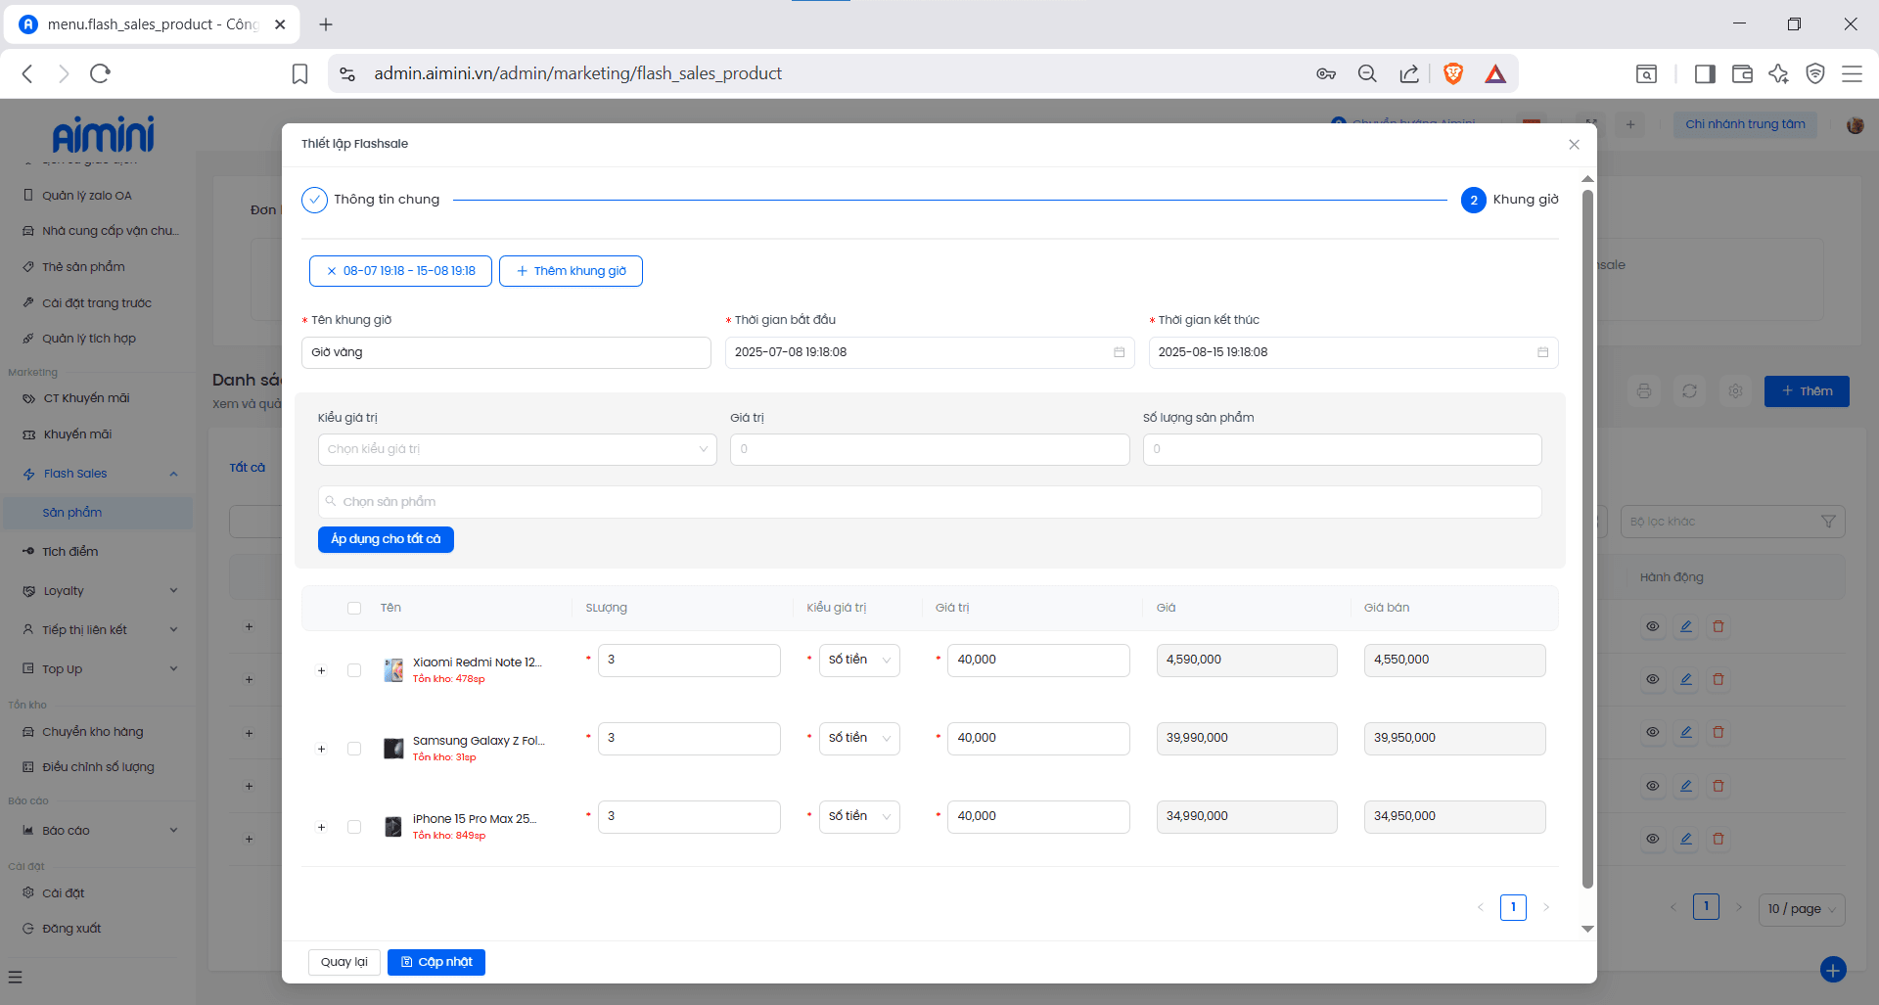
Task: Reload the current browser page
Action: 100,73
